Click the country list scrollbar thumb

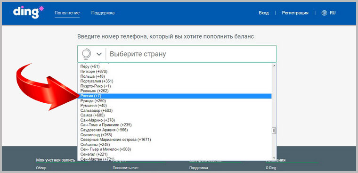click(x=274, y=131)
